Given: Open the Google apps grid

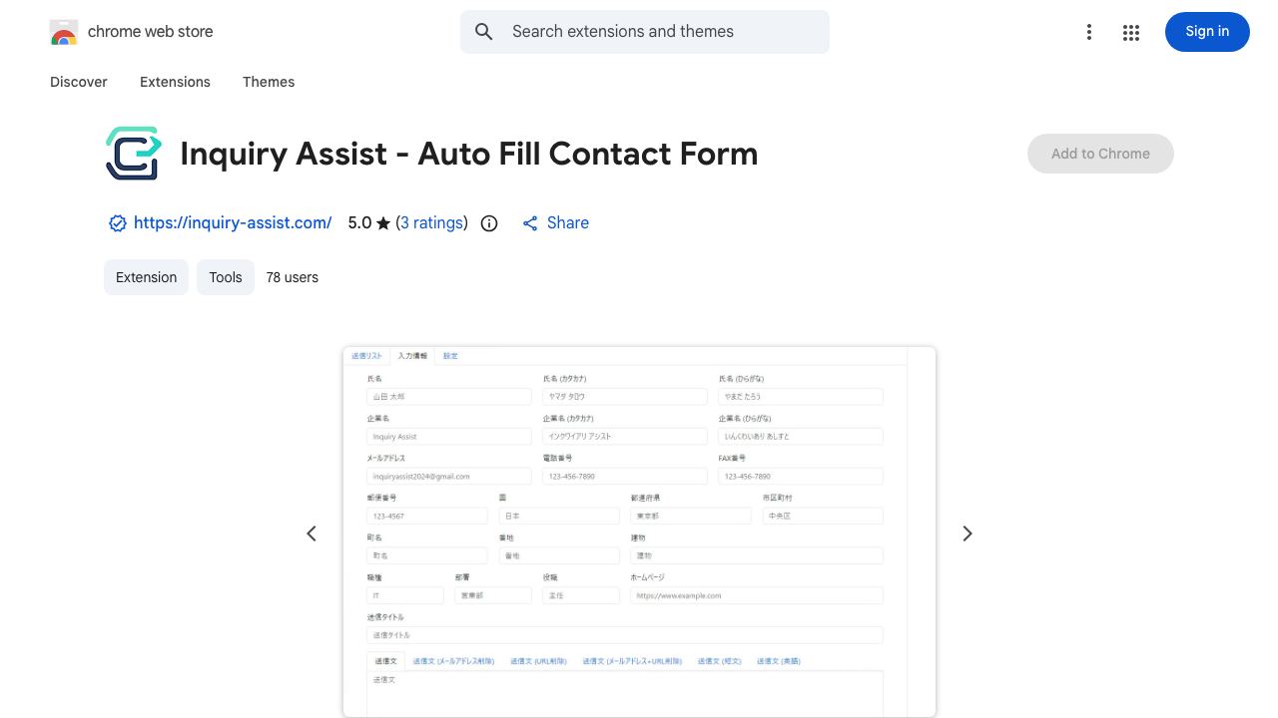Looking at the screenshot, I should [x=1131, y=33].
